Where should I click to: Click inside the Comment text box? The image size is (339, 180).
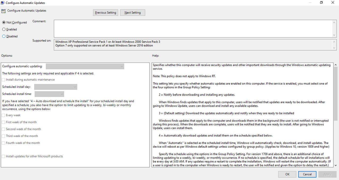(193, 29)
